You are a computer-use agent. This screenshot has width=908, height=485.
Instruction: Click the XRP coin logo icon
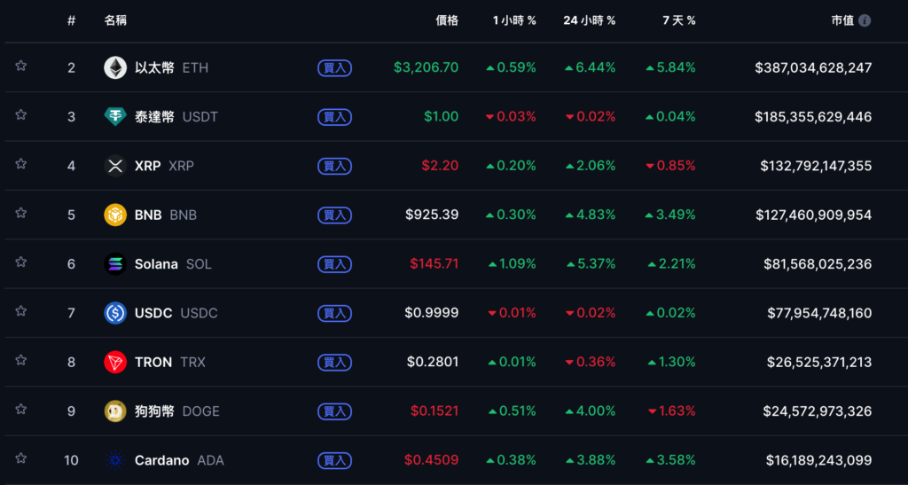point(115,166)
